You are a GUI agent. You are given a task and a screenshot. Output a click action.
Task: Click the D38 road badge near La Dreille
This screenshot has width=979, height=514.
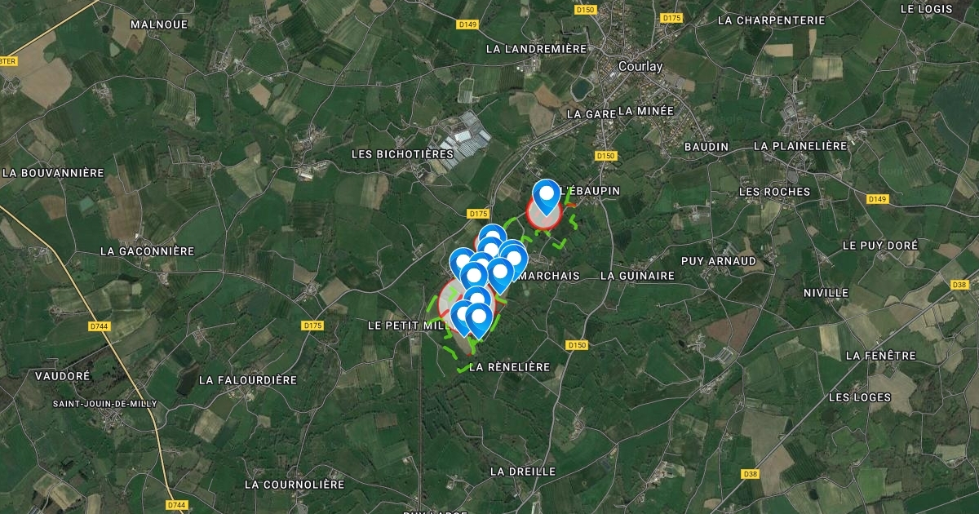tap(751, 474)
